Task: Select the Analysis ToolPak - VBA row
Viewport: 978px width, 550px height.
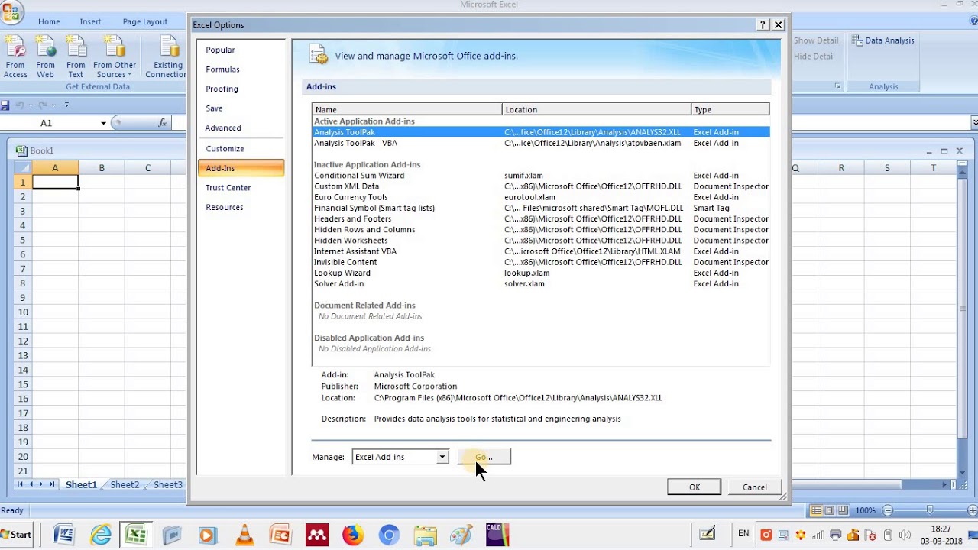Action: [541, 143]
